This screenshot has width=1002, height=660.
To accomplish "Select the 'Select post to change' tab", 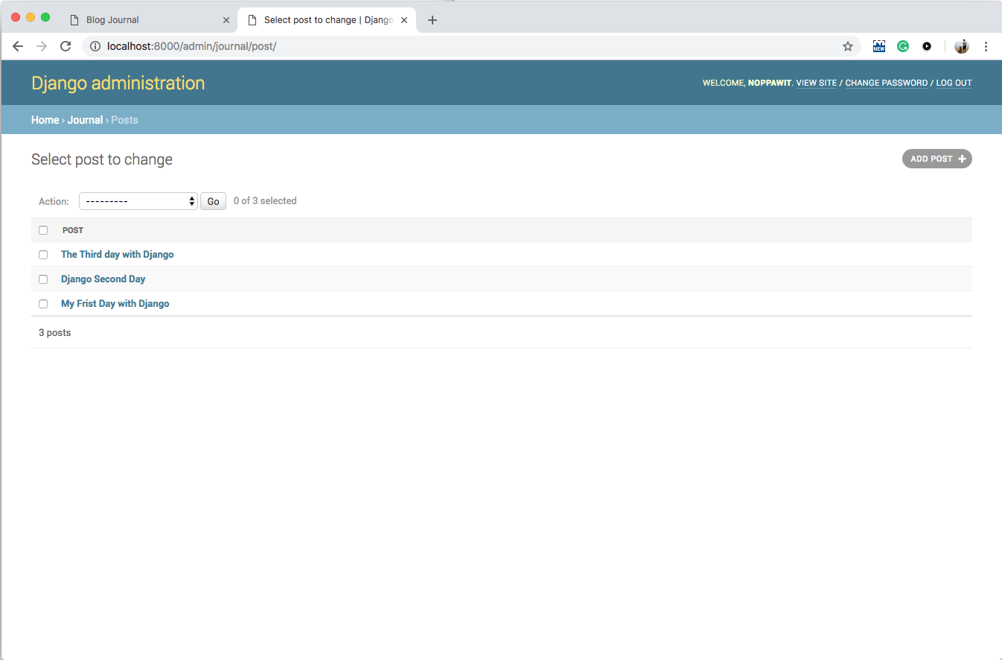I will coord(326,20).
